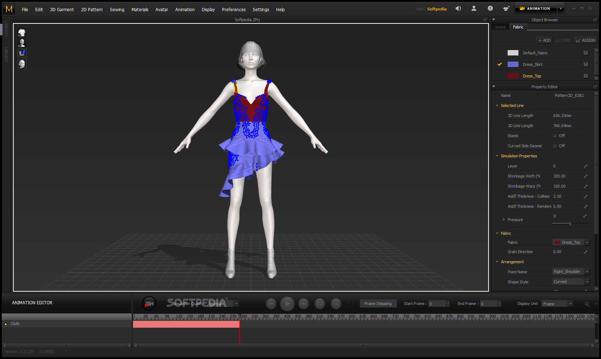
Task: Open the 3D Garment menu
Action: 62,10
